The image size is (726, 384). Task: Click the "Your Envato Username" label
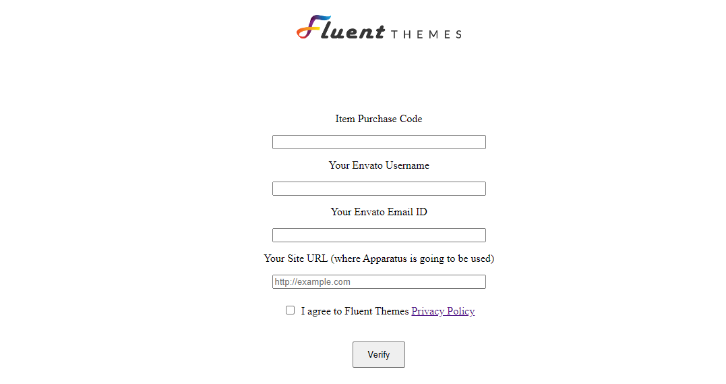pyautogui.click(x=379, y=165)
